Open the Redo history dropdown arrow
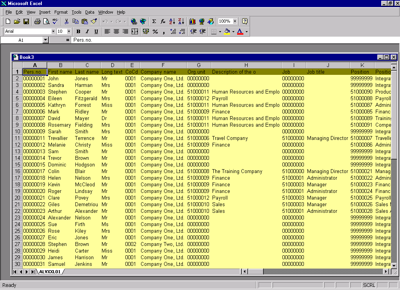This screenshot has width=400, height=290. pos(125,21)
